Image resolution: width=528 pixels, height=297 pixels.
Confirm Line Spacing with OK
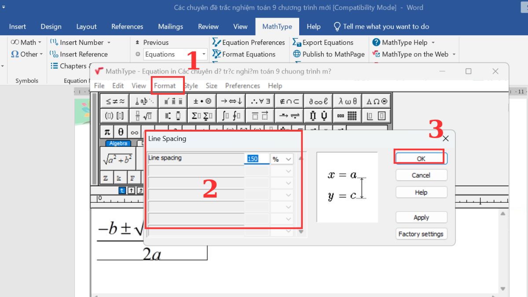click(x=421, y=158)
